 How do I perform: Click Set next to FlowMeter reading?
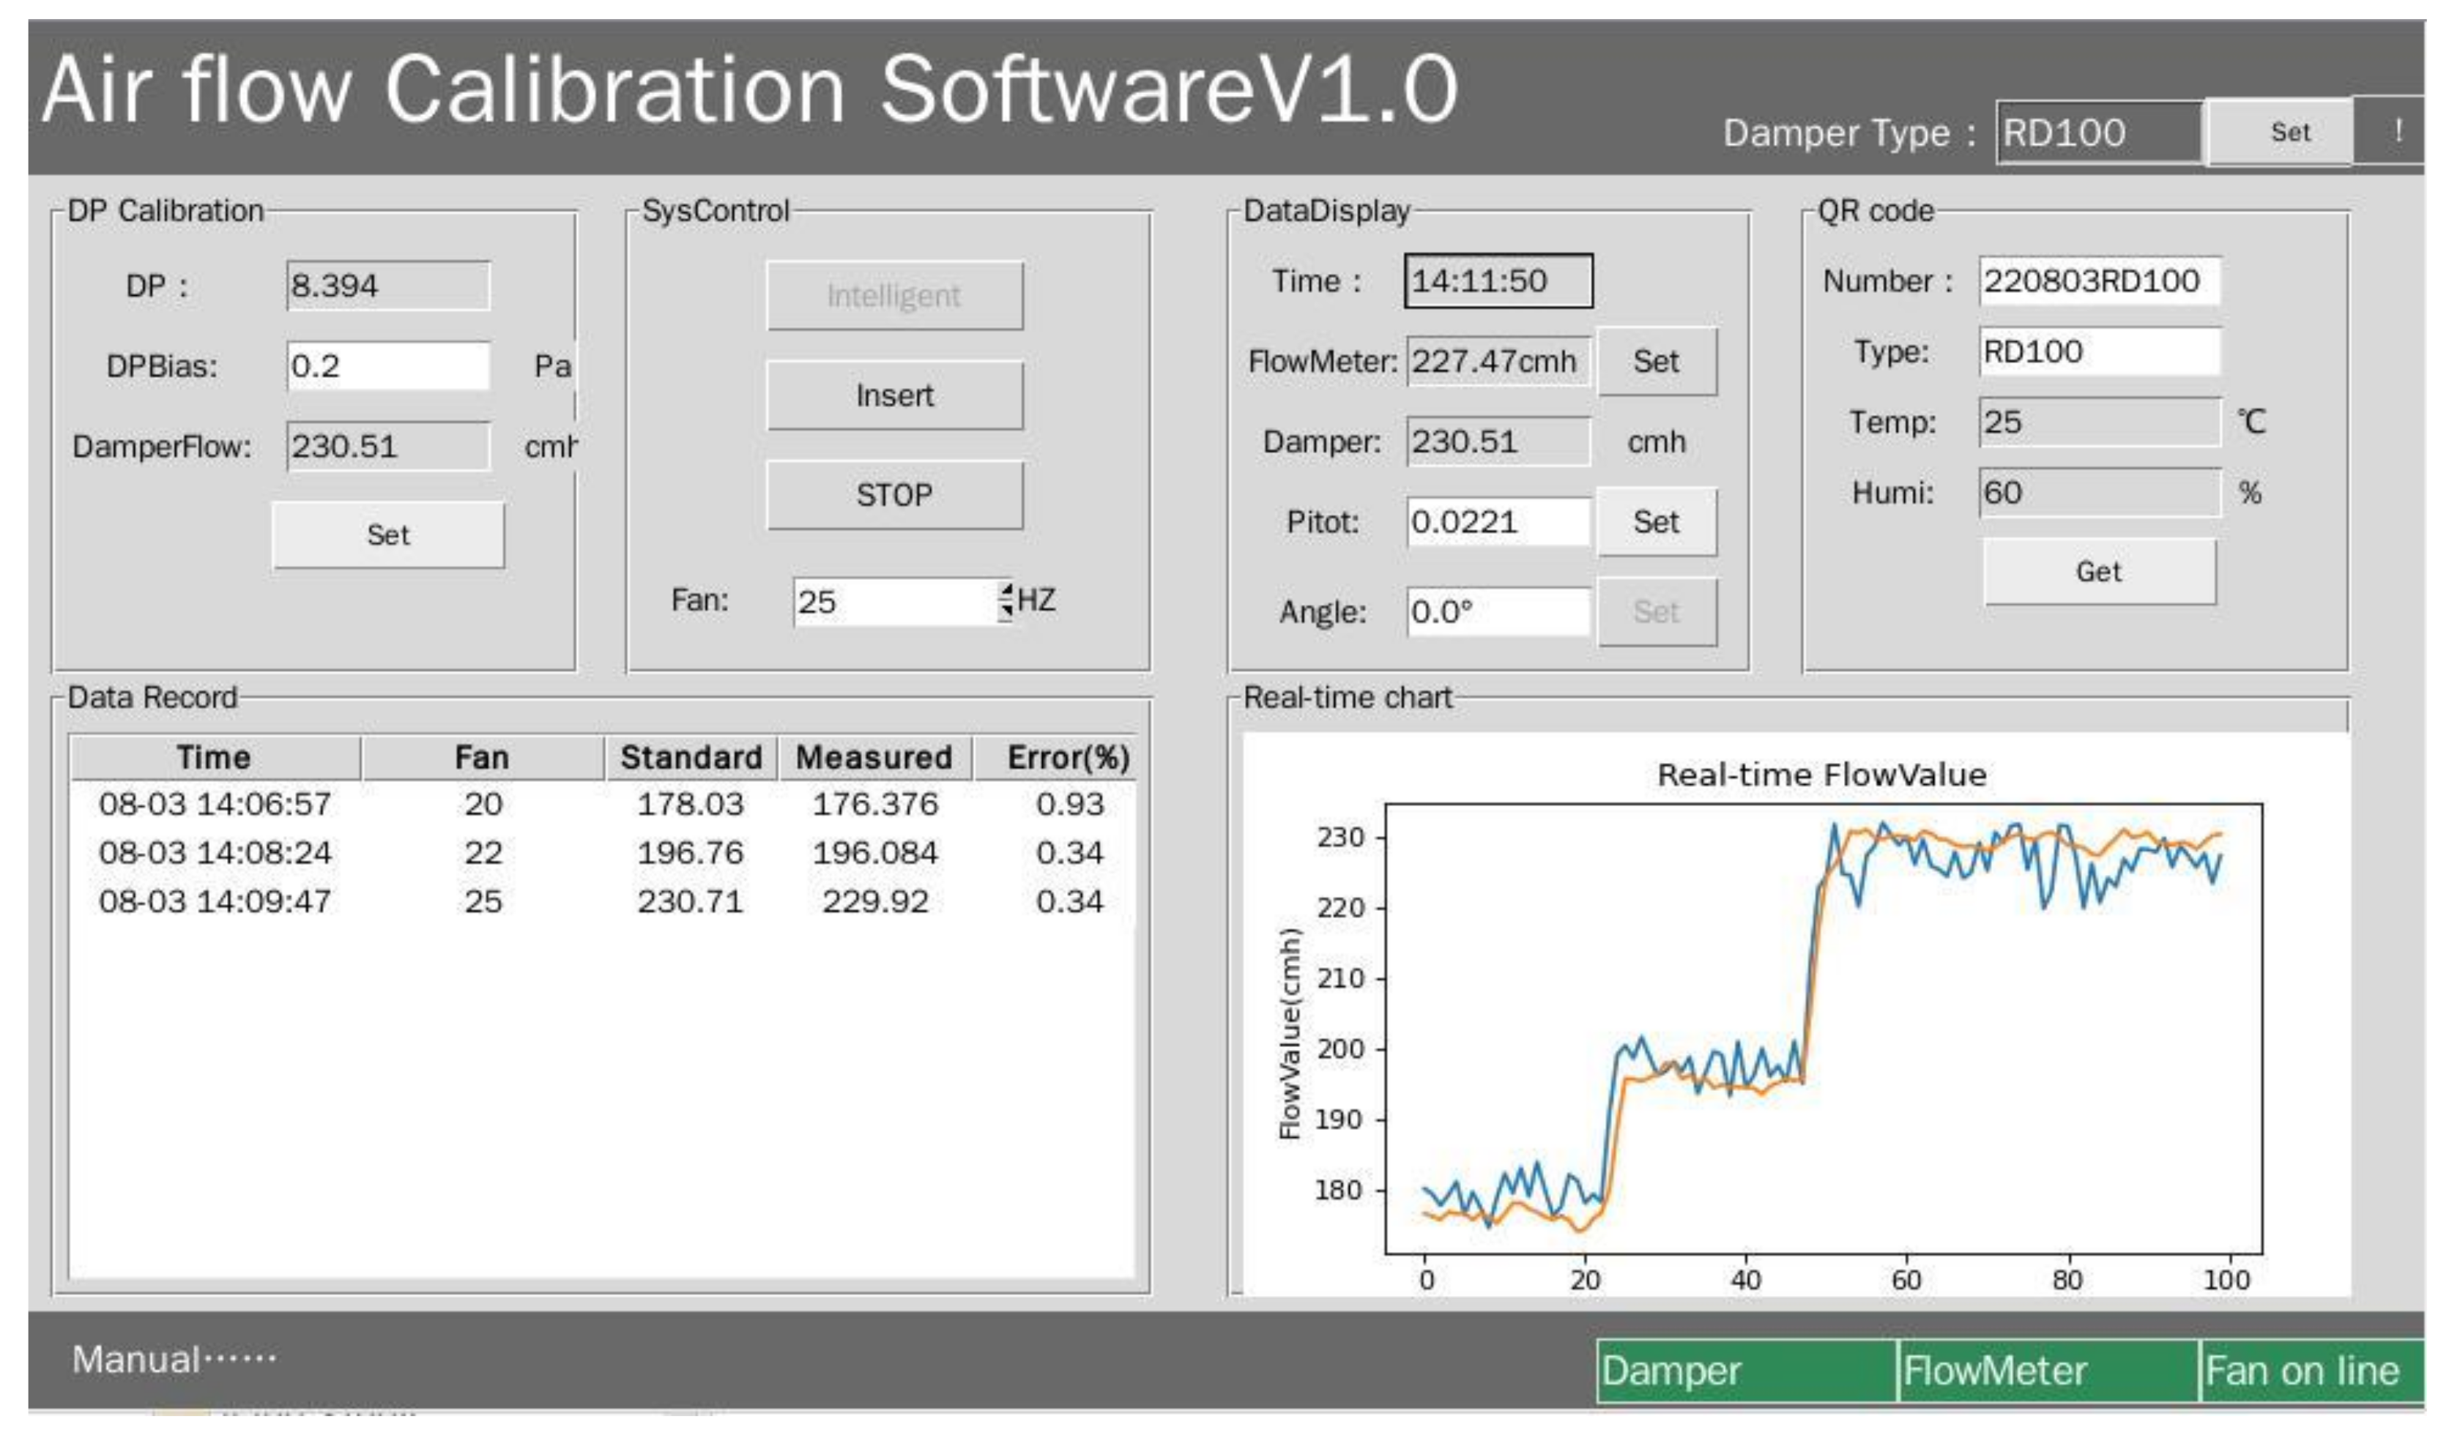pyautogui.click(x=1656, y=362)
